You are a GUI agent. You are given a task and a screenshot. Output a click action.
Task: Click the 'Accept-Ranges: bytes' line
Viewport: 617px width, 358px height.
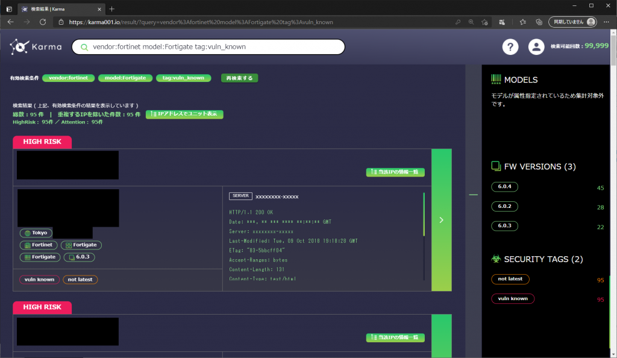[x=258, y=260]
